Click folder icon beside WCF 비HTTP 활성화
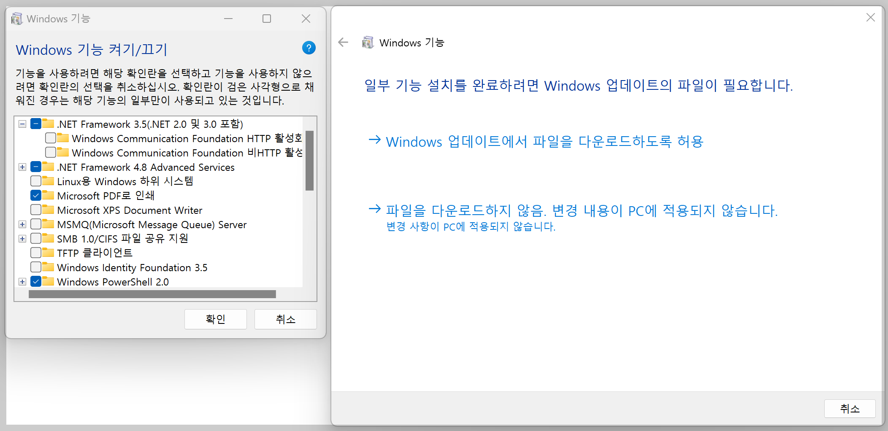This screenshot has height=431, width=888. point(63,153)
